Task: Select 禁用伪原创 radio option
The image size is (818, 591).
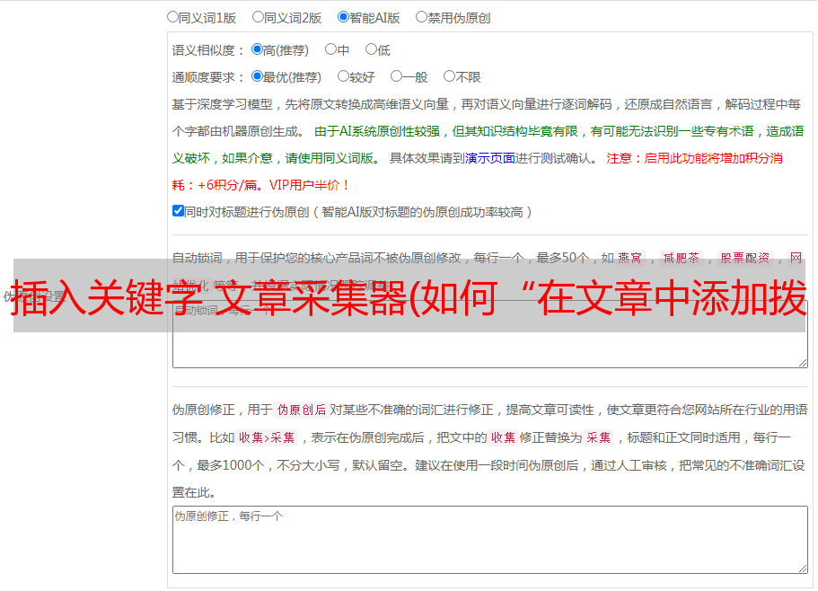Action: [421, 17]
